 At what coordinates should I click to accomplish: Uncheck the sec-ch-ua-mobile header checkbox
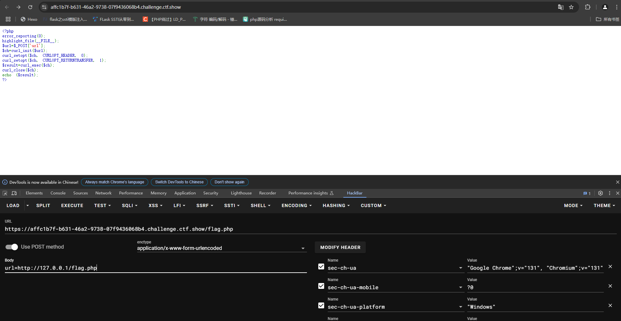click(321, 286)
